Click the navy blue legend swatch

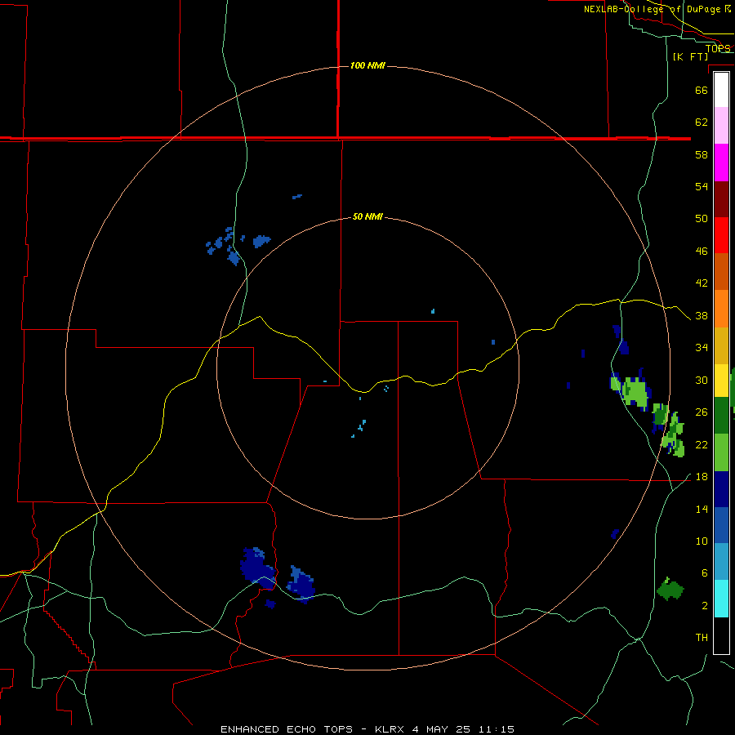(721, 489)
